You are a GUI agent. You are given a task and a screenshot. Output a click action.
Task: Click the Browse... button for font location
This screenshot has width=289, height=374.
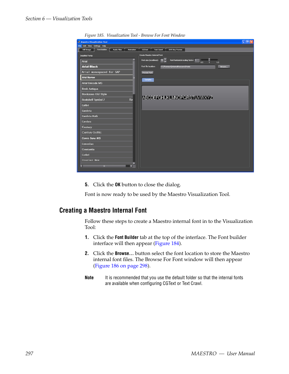click(x=224, y=67)
